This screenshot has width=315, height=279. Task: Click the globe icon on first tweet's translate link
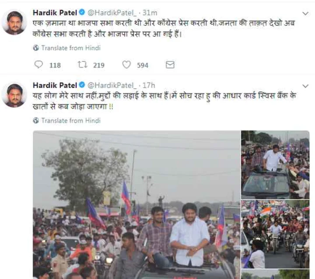[36, 48]
